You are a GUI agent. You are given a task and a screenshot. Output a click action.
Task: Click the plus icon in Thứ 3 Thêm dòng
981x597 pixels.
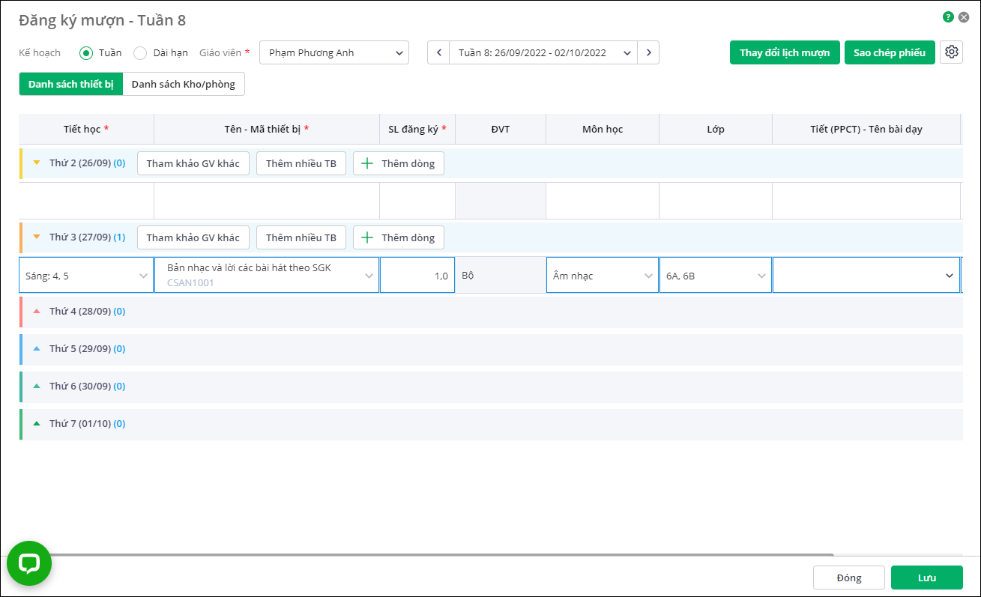(x=367, y=237)
